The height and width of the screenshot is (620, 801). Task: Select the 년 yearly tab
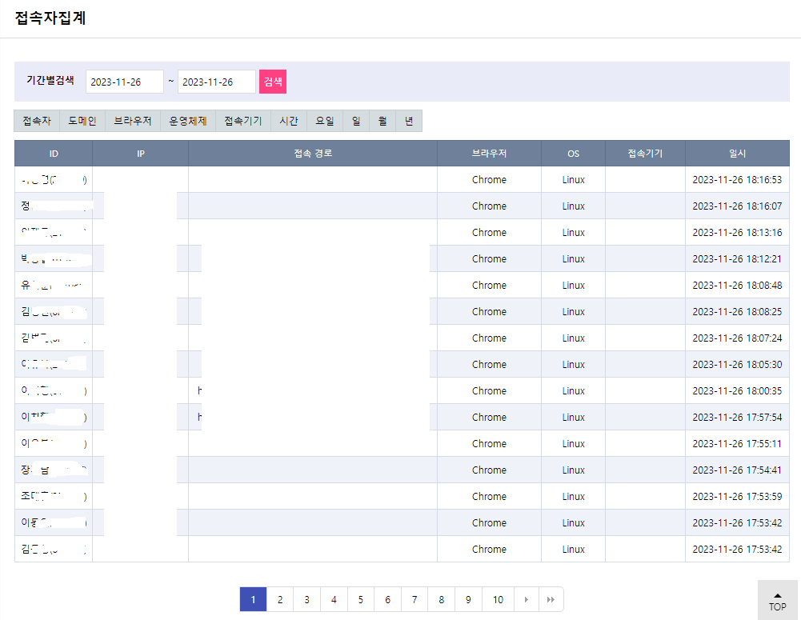coord(409,122)
